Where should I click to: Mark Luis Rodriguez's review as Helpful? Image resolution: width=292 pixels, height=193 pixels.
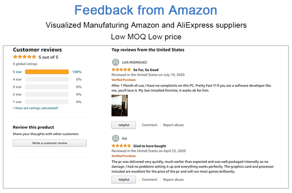(124, 125)
